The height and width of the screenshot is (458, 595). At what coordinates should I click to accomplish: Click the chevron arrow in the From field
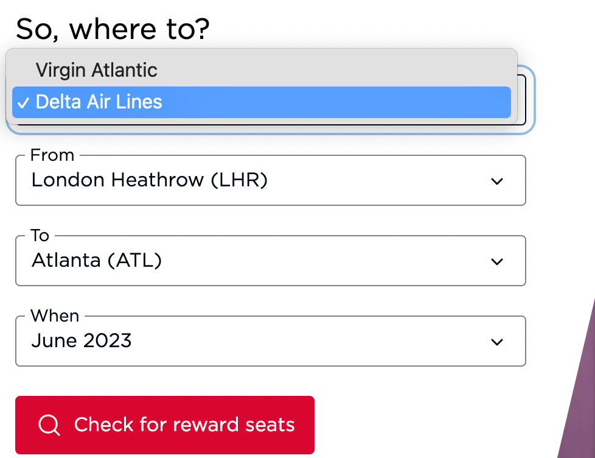pyautogui.click(x=496, y=181)
